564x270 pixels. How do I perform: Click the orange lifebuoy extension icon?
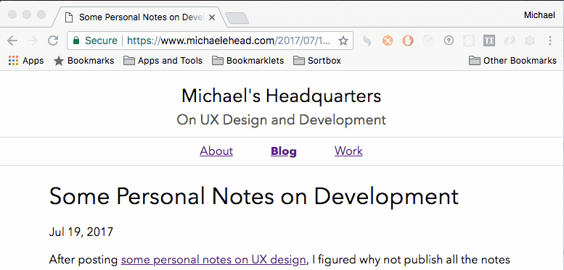point(388,41)
